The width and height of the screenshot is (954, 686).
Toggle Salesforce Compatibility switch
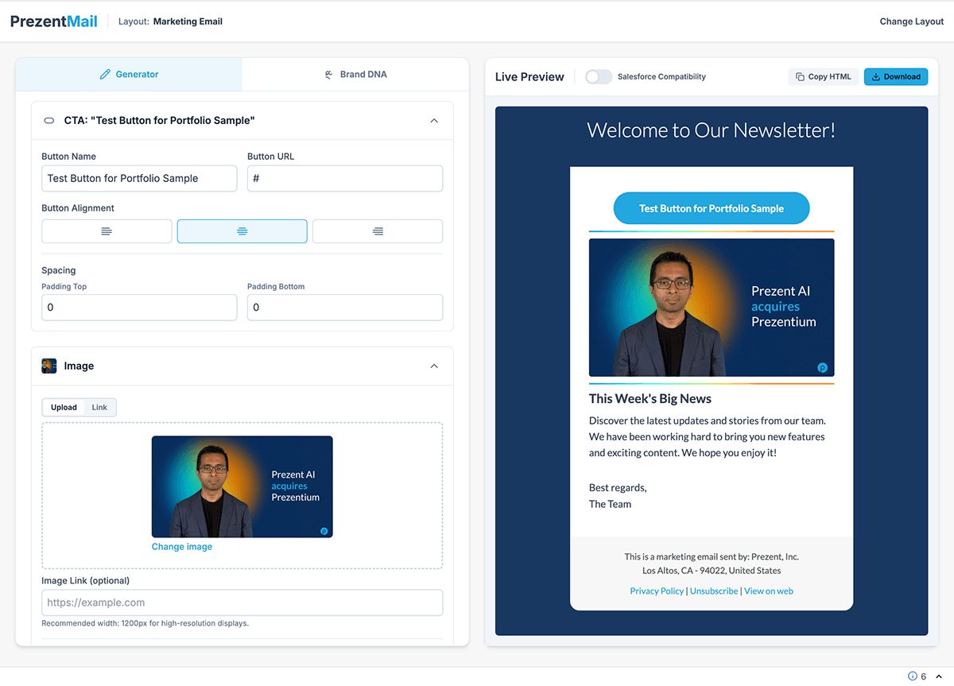pyautogui.click(x=599, y=77)
